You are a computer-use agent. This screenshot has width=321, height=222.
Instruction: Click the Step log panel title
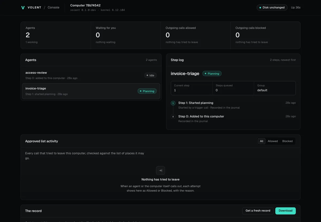[x=177, y=60]
